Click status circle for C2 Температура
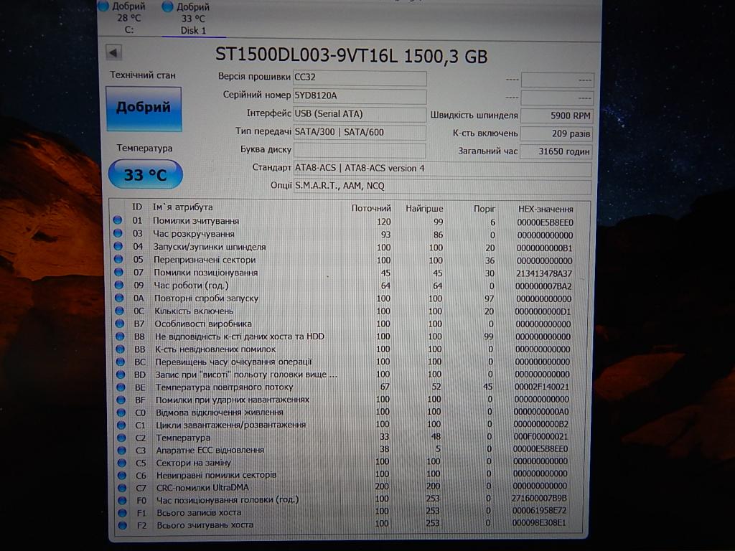The height and width of the screenshot is (551, 735). point(122,438)
